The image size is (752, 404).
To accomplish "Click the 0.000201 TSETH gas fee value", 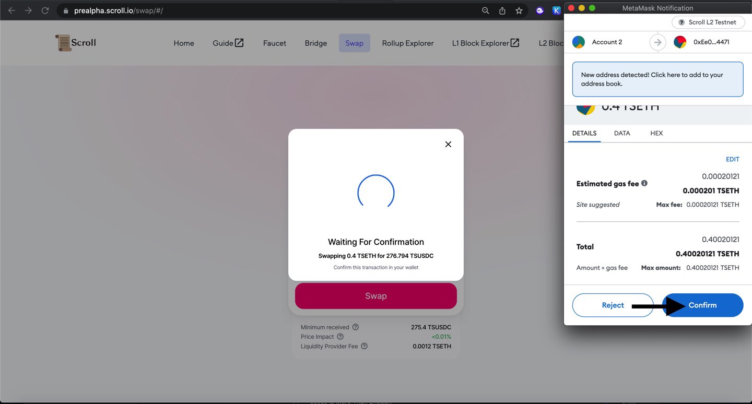I will (x=711, y=191).
